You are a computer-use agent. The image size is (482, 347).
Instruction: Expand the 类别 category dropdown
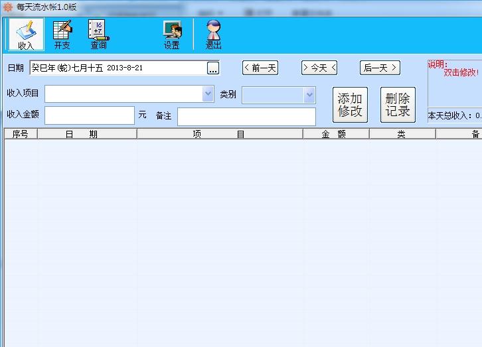tap(309, 95)
